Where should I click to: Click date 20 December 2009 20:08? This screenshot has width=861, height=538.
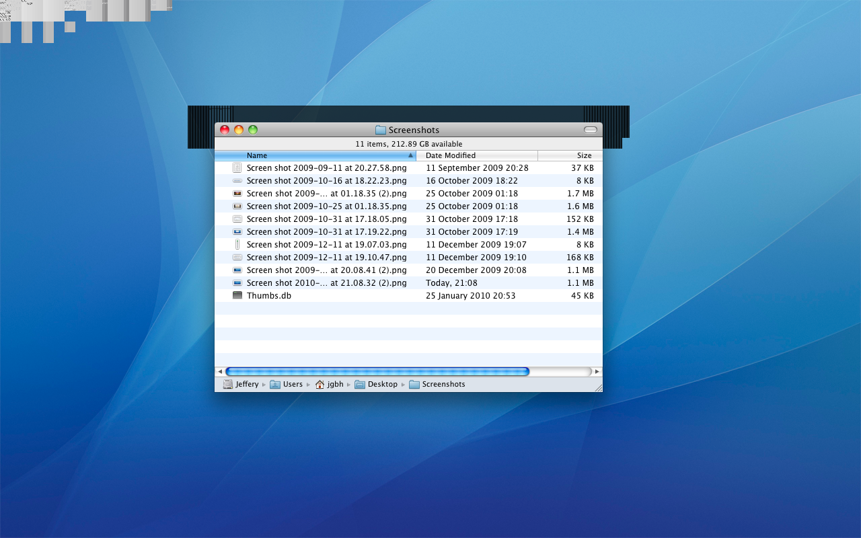476,270
